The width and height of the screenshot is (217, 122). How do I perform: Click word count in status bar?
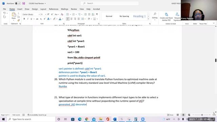tap(16, 115)
